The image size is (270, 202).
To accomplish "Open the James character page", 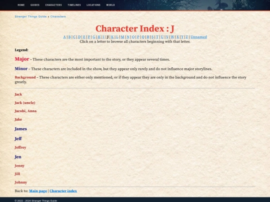I will pyautogui.click(x=20, y=129).
